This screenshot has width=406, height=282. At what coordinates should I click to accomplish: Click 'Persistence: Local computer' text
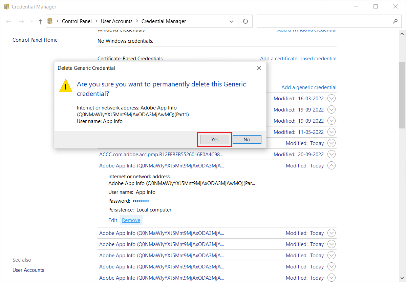pos(140,210)
